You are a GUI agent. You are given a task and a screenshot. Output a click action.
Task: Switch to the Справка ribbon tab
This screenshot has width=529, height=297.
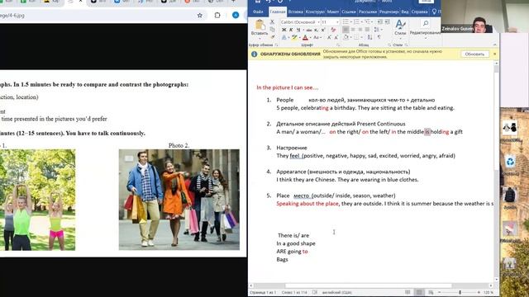pyautogui.click(x=419, y=12)
